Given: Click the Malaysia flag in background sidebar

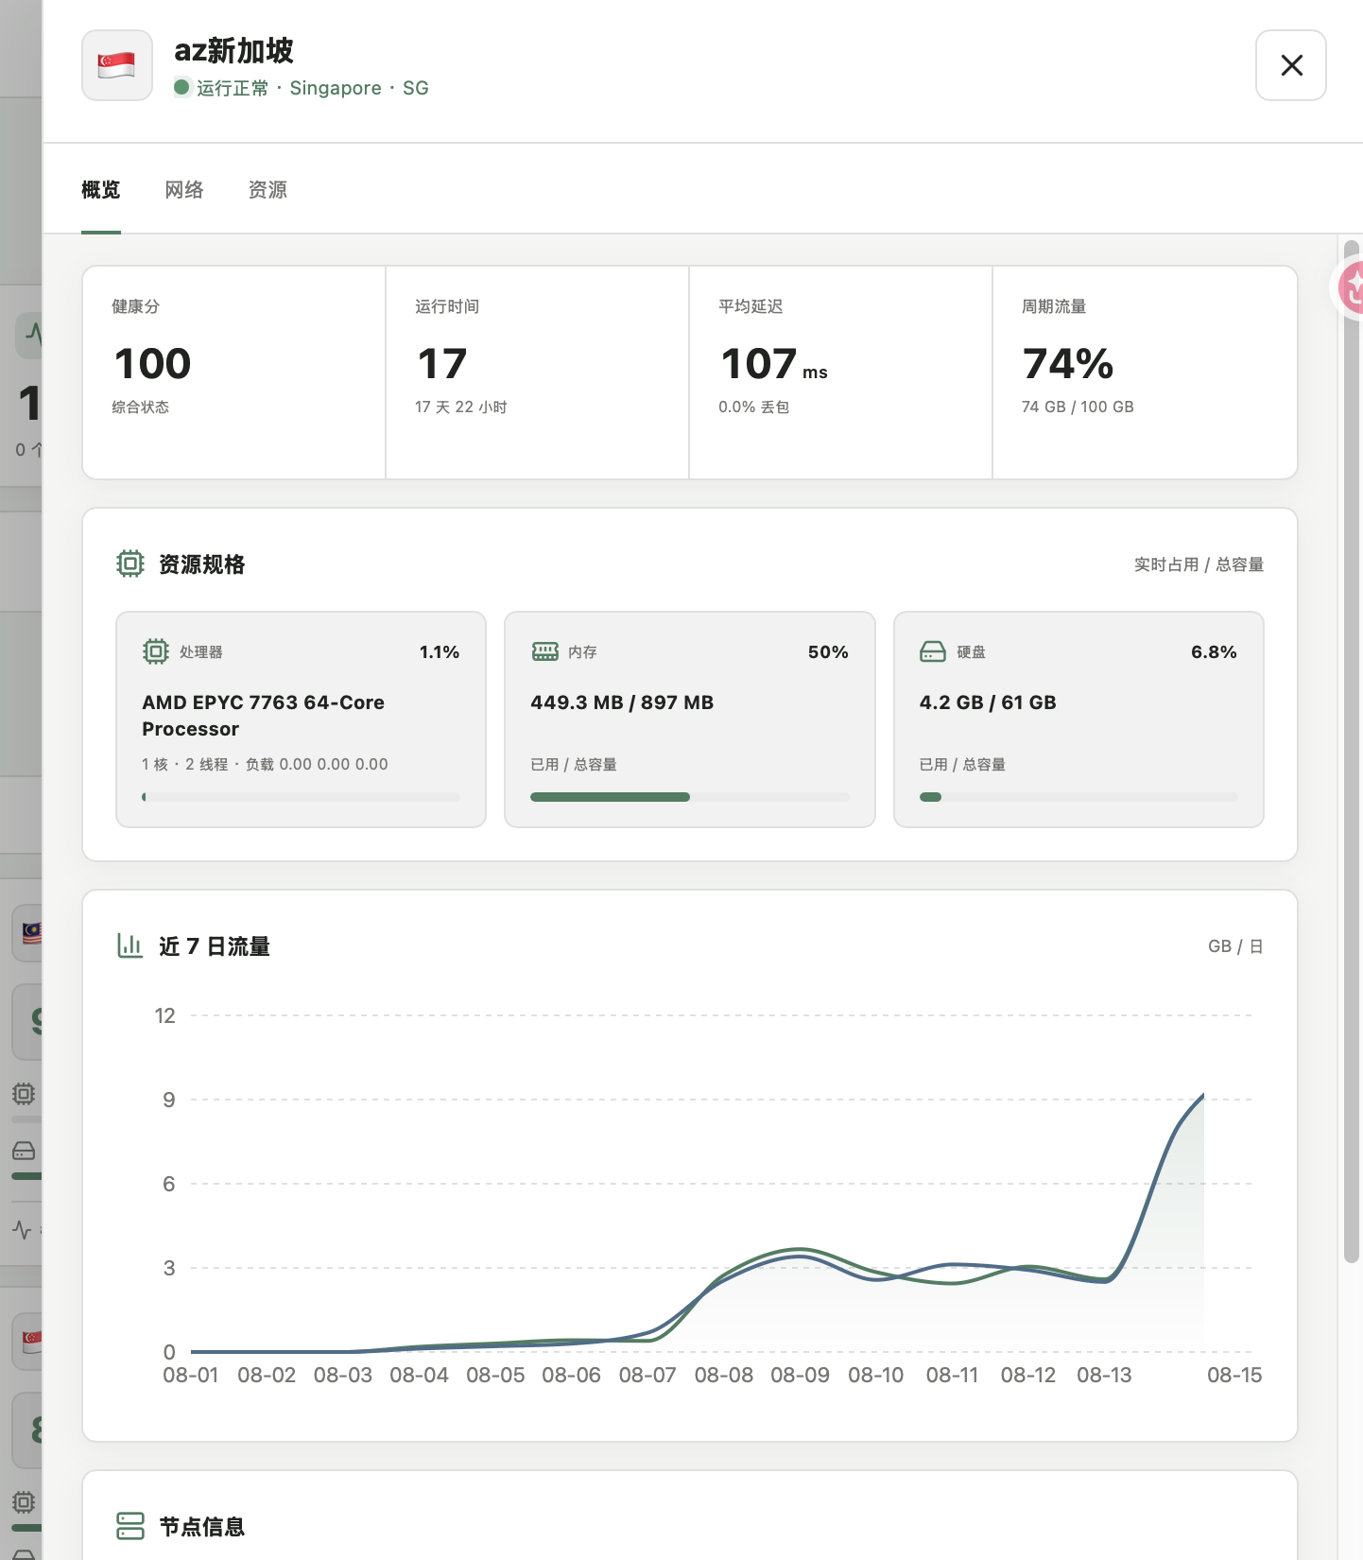Looking at the screenshot, I should (x=31, y=933).
